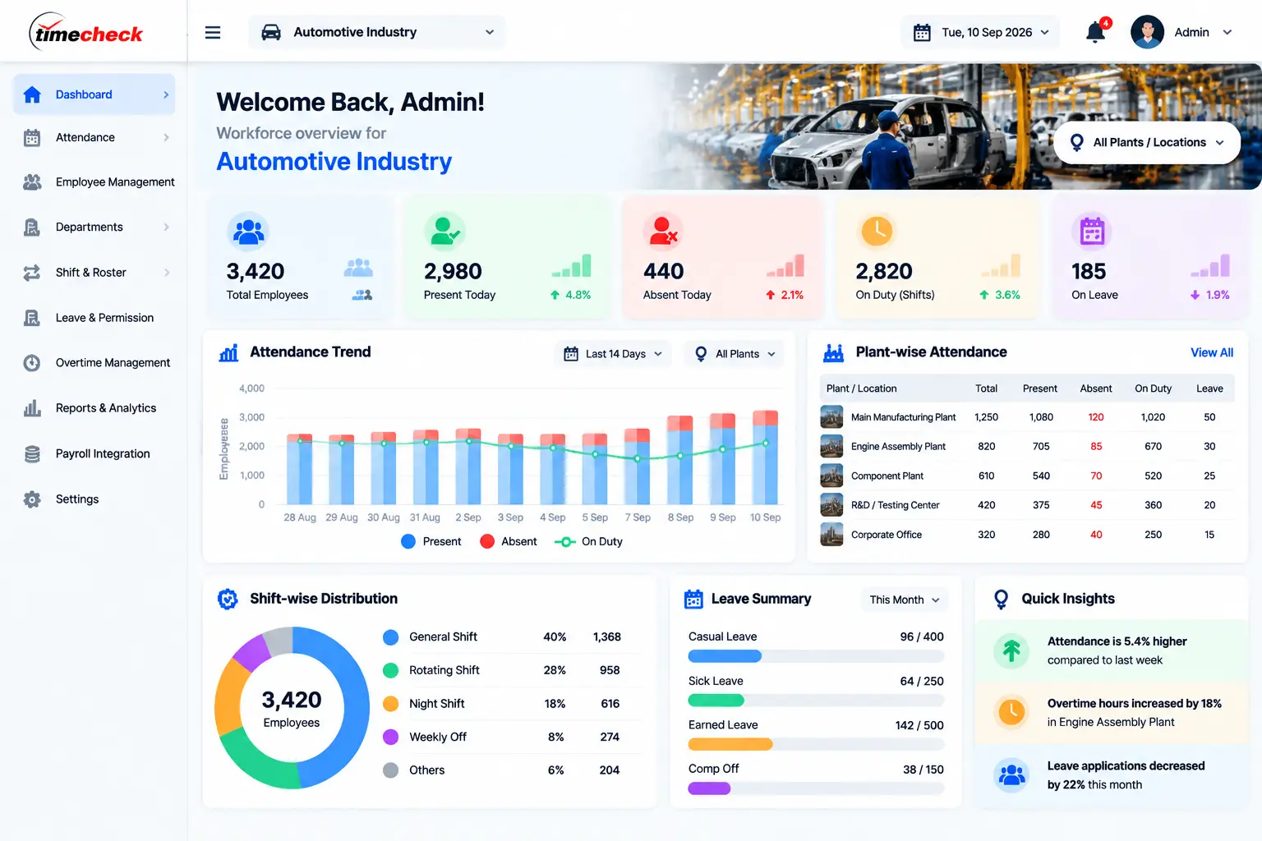The width and height of the screenshot is (1262, 841).
Task: Open the notification bell
Action: 1096,32
